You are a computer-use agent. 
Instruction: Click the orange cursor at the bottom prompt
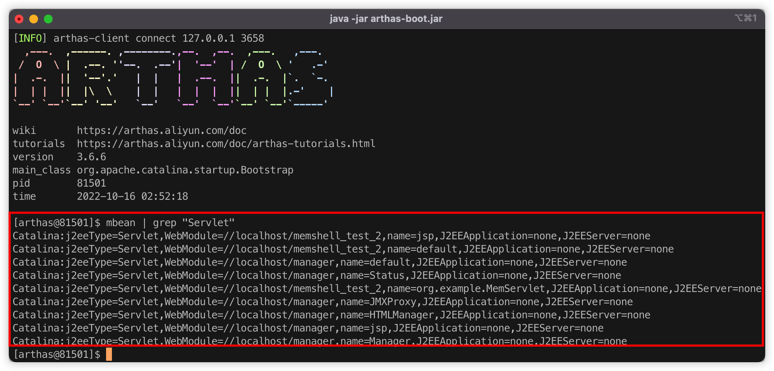click(x=109, y=354)
